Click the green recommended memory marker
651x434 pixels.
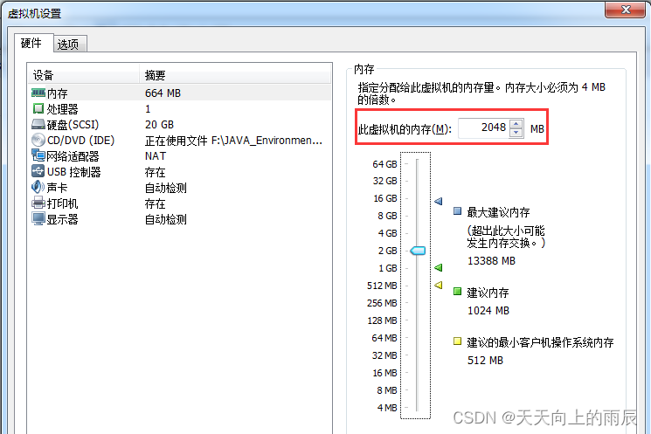pos(439,267)
